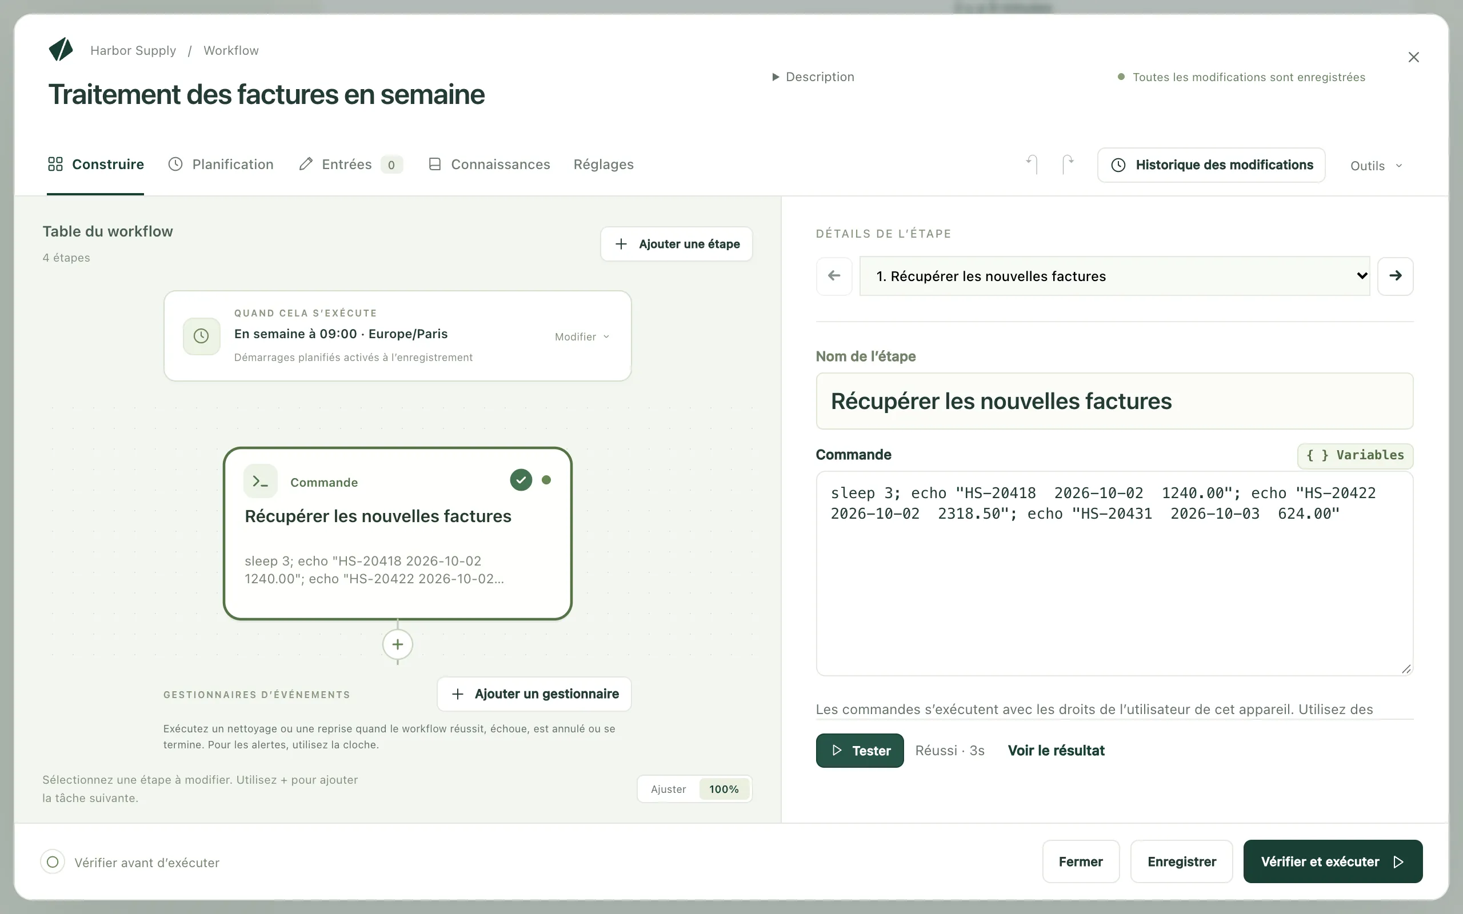Click Vérifier et exécuter button
Viewport: 1463px width, 914px height.
[x=1333, y=861]
